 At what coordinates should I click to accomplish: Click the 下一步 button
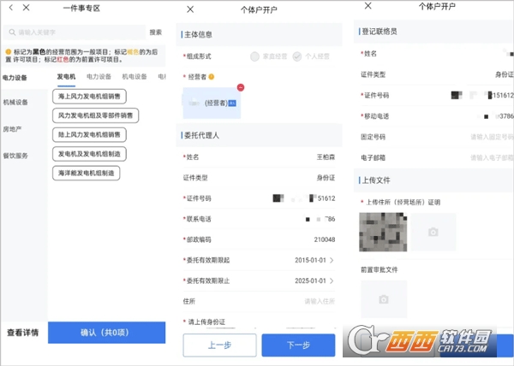[299, 345]
